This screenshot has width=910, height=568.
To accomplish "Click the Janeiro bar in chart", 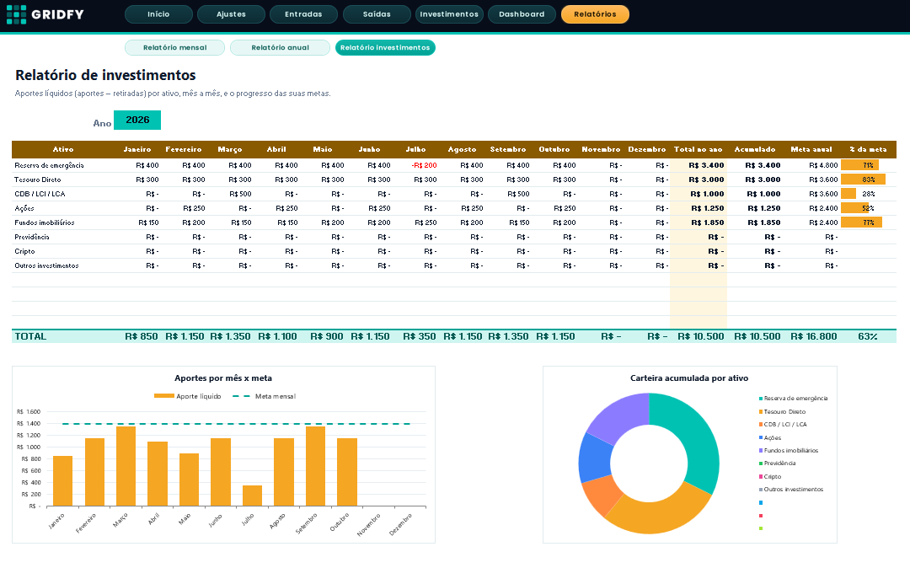I will tap(62, 481).
